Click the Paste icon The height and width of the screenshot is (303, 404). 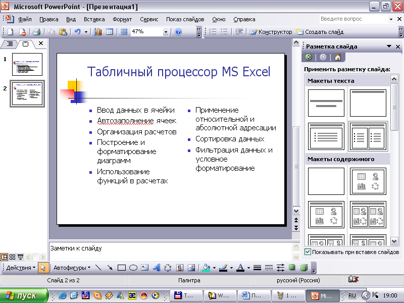pyautogui.click(x=63, y=32)
